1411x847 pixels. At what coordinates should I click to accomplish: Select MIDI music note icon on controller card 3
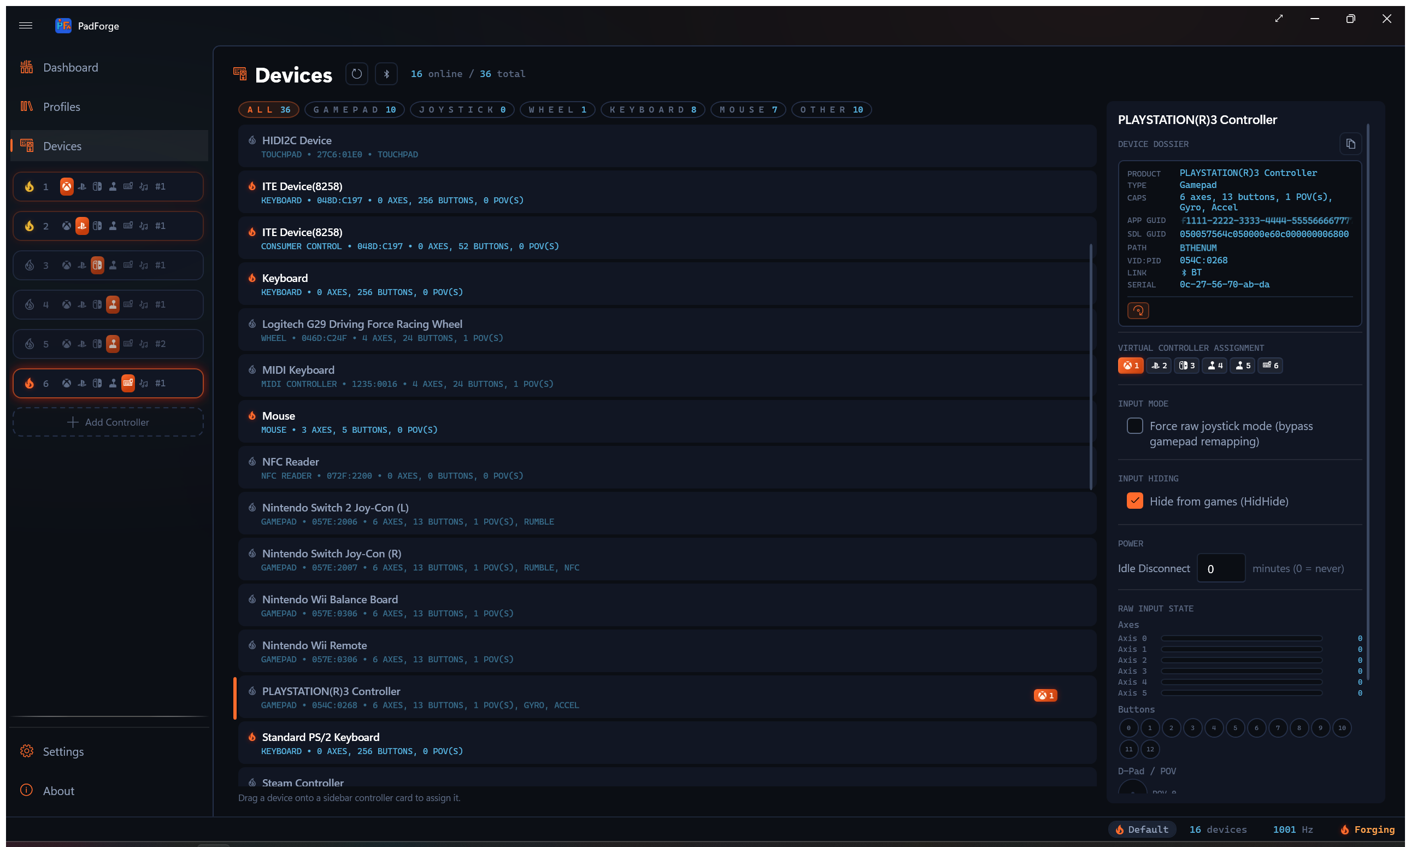(x=144, y=266)
